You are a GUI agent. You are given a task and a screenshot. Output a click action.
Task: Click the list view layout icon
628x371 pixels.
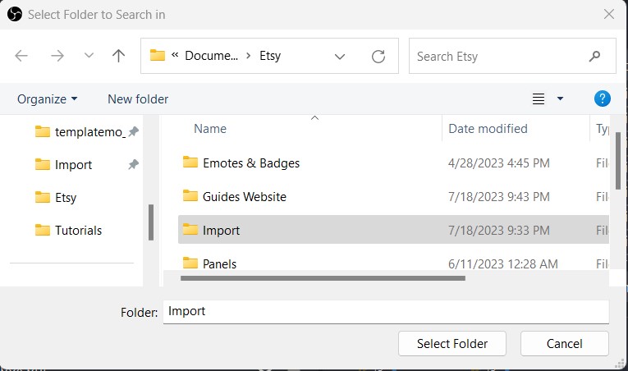pyautogui.click(x=539, y=98)
